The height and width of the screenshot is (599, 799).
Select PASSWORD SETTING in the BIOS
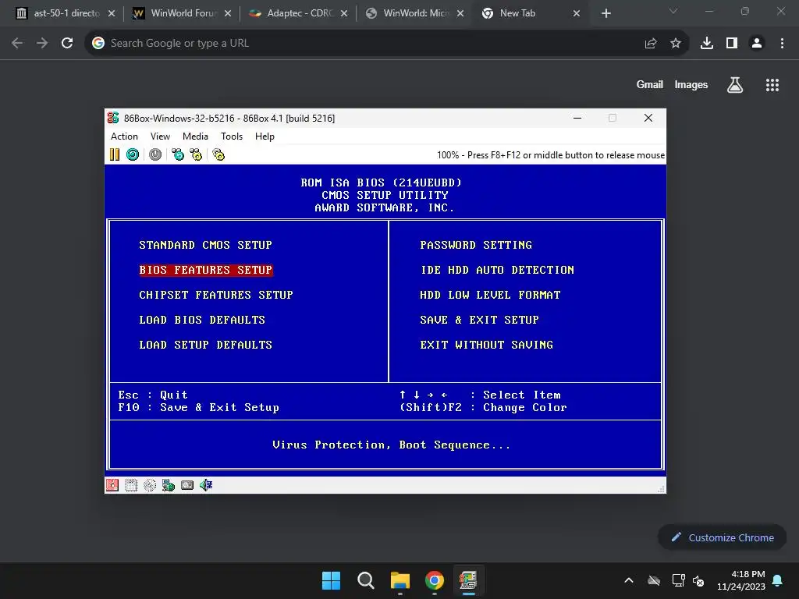click(476, 245)
